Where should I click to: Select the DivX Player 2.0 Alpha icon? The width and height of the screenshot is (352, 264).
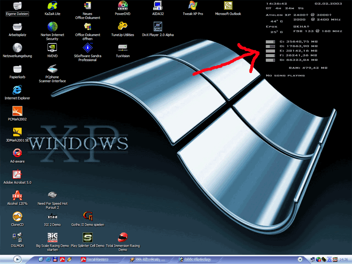point(158,29)
